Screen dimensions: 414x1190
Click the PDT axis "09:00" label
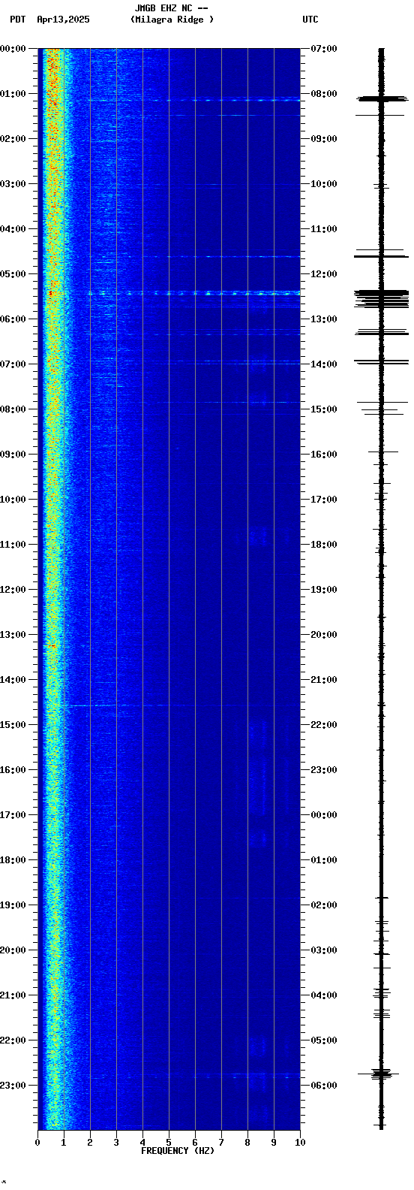coord(13,455)
